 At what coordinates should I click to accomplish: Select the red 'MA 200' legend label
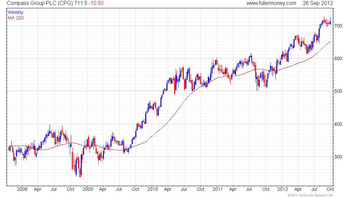(x=16, y=18)
